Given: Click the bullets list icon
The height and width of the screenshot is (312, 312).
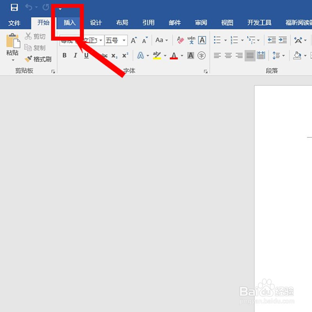Looking at the screenshot, I should 217,40.
